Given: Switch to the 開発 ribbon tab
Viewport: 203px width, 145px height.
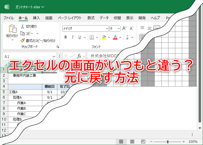Looking at the screenshot, I should pos(142,18).
